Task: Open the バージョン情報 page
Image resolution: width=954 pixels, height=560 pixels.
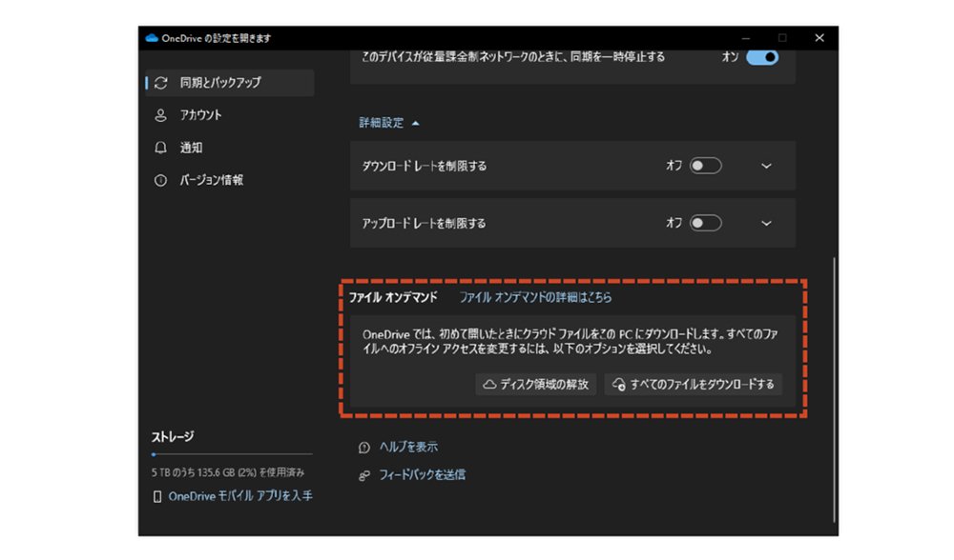Action: (x=230, y=180)
